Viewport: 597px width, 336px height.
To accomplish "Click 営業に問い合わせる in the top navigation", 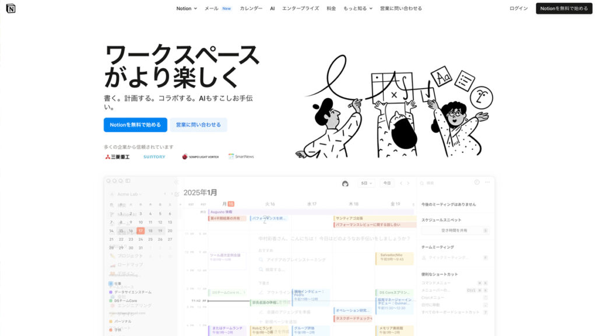I will tap(401, 8).
